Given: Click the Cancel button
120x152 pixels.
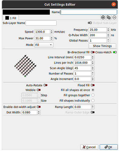Looking at the screenshot, I should (89, 147).
